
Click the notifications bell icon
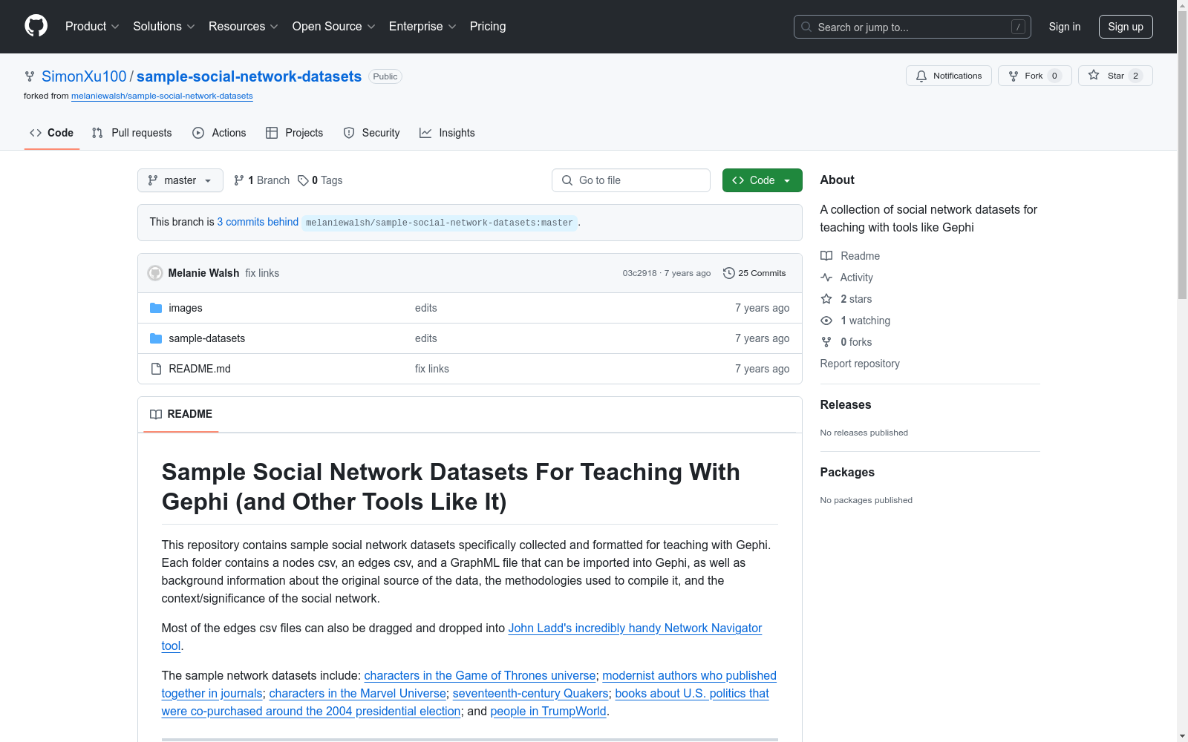921,76
